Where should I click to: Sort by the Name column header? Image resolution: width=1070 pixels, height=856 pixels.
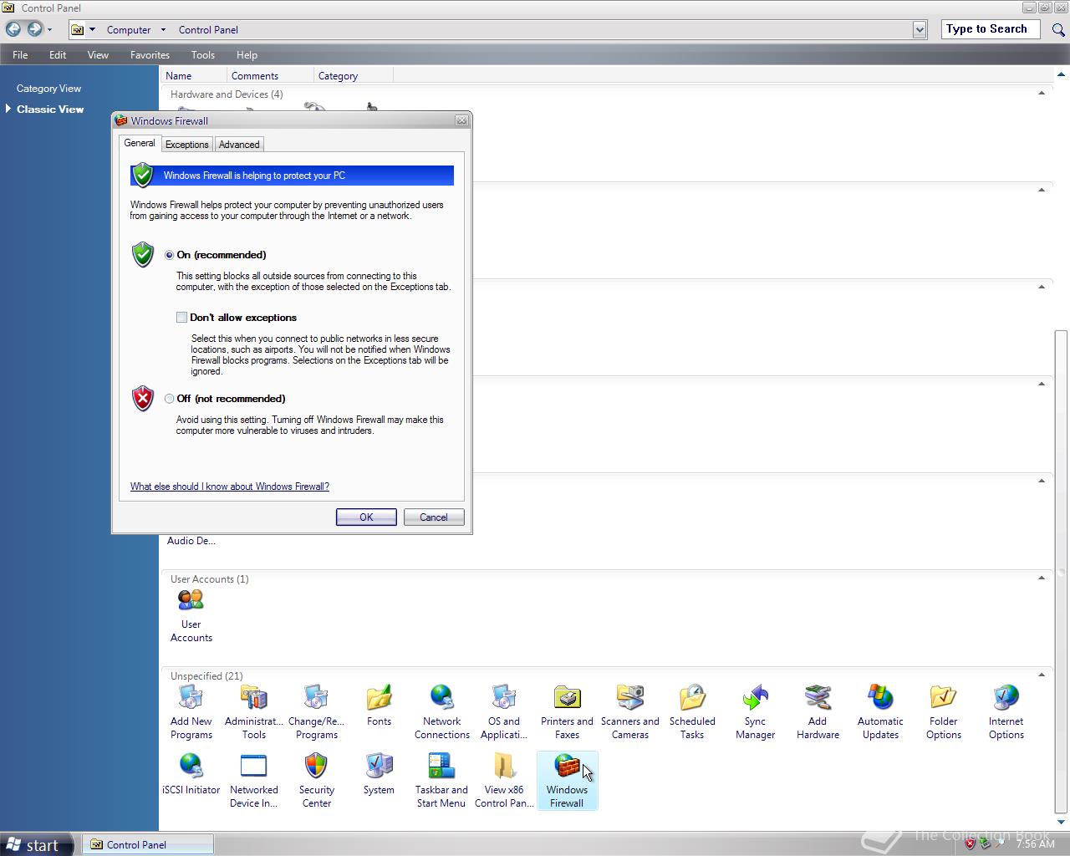193,75
